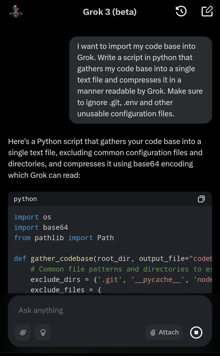220x356 pixels.
Task: Select the user message bubble
Action: [x=141, y=80]
